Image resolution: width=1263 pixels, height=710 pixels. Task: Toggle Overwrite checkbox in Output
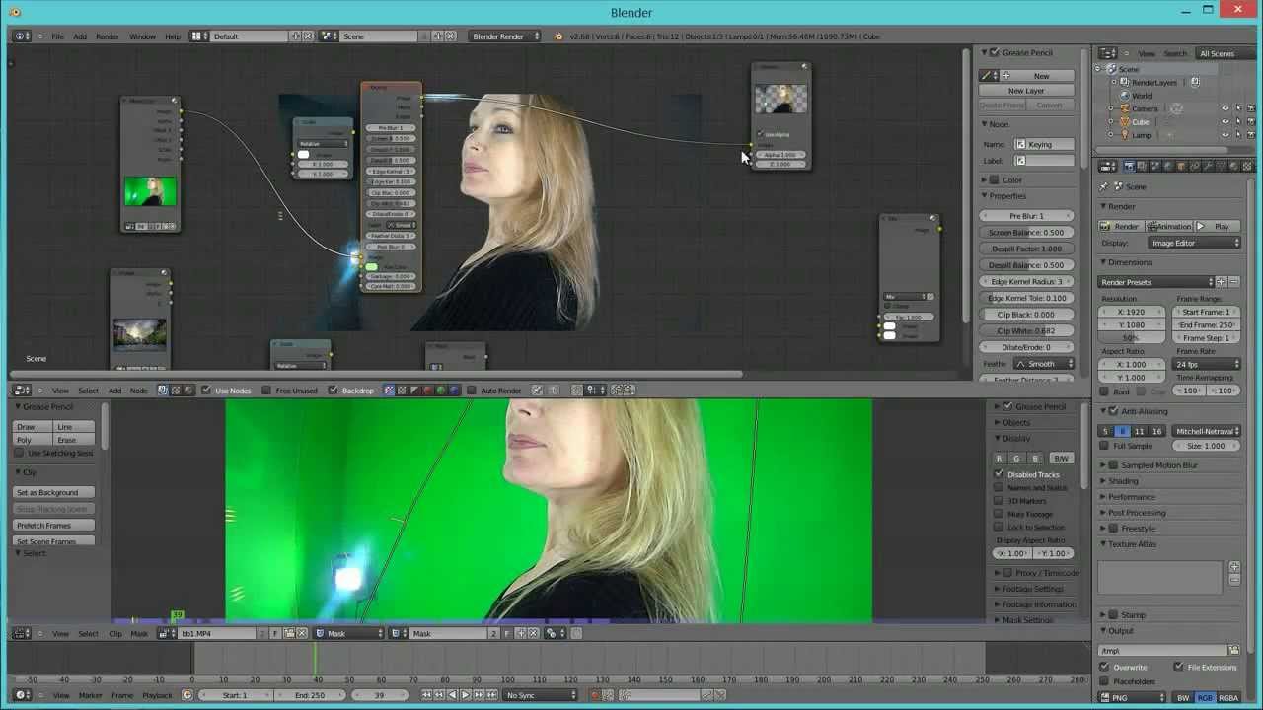point(1105,667)
